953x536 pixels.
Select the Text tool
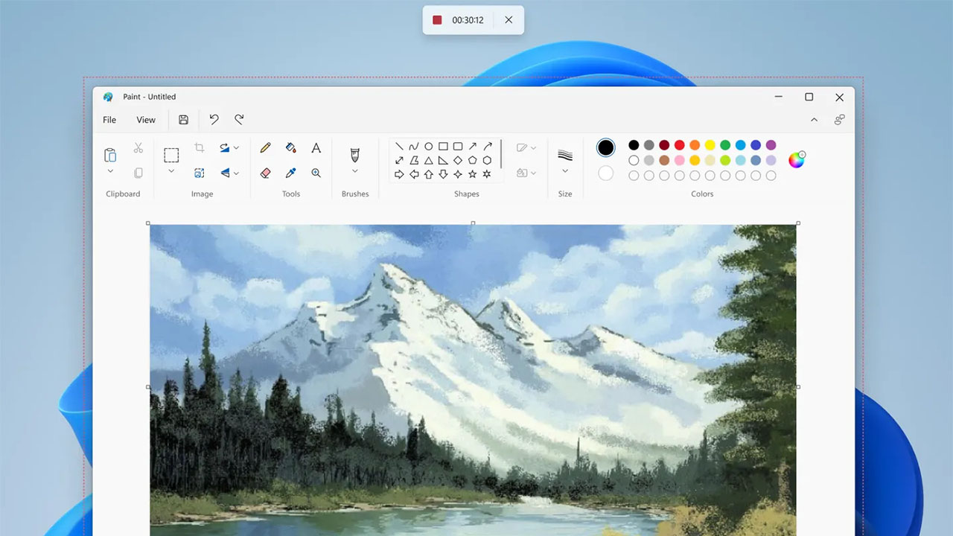[x=316, y=147]
